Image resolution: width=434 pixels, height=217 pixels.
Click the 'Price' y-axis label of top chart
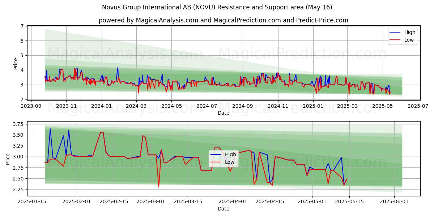(x=16, y=64)
